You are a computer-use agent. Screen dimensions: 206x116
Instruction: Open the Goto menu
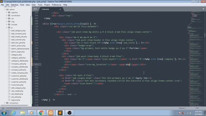point(33,5)
